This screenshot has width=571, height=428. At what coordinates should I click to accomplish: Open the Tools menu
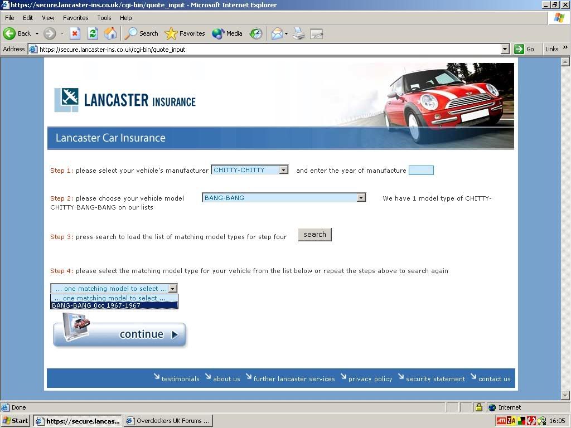tap(104, 18)
